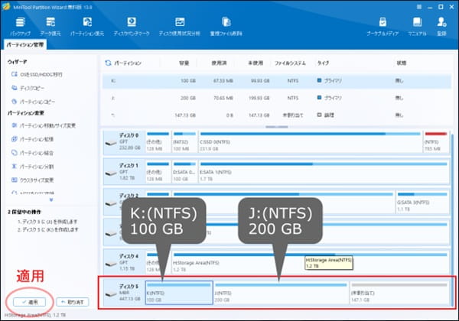Viewport: 459px width, 321px height.
Task: Click the タイプ column header
Action: tap(323, 63)
